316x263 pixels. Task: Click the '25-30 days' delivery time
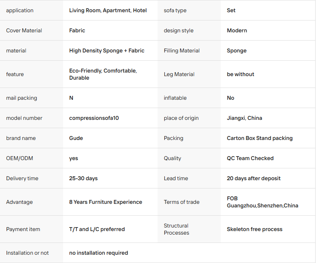[x=83, y=178]
